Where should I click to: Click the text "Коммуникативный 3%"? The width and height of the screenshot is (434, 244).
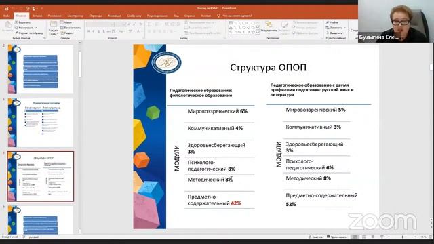tap(313, 127)
